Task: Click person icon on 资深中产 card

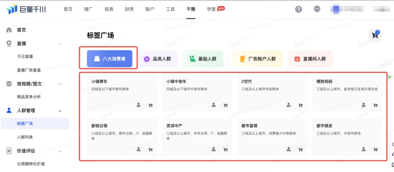Action: (x=214, y=149)
